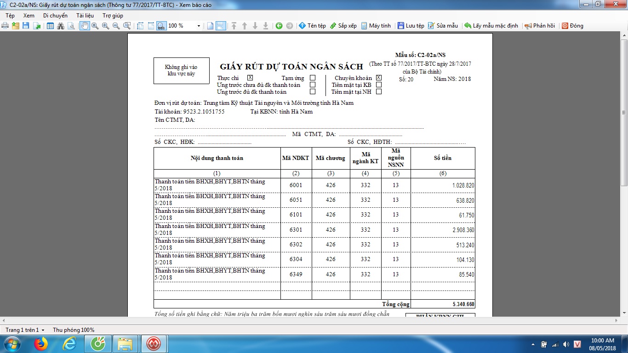Toggle the Tiền mặt tại KB checkbox
This screenshot has height=353, width=628.
click(x=379, y=85)
